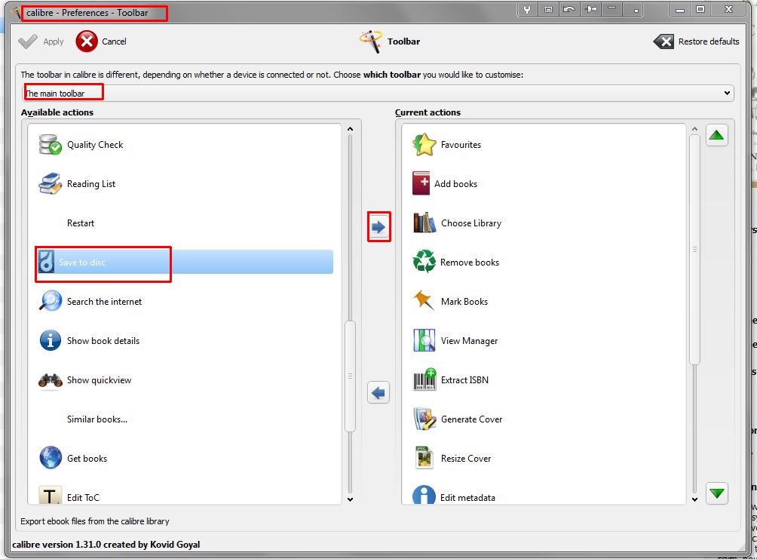
Task: Select Extract ISBN label
Action: [464, 380]
